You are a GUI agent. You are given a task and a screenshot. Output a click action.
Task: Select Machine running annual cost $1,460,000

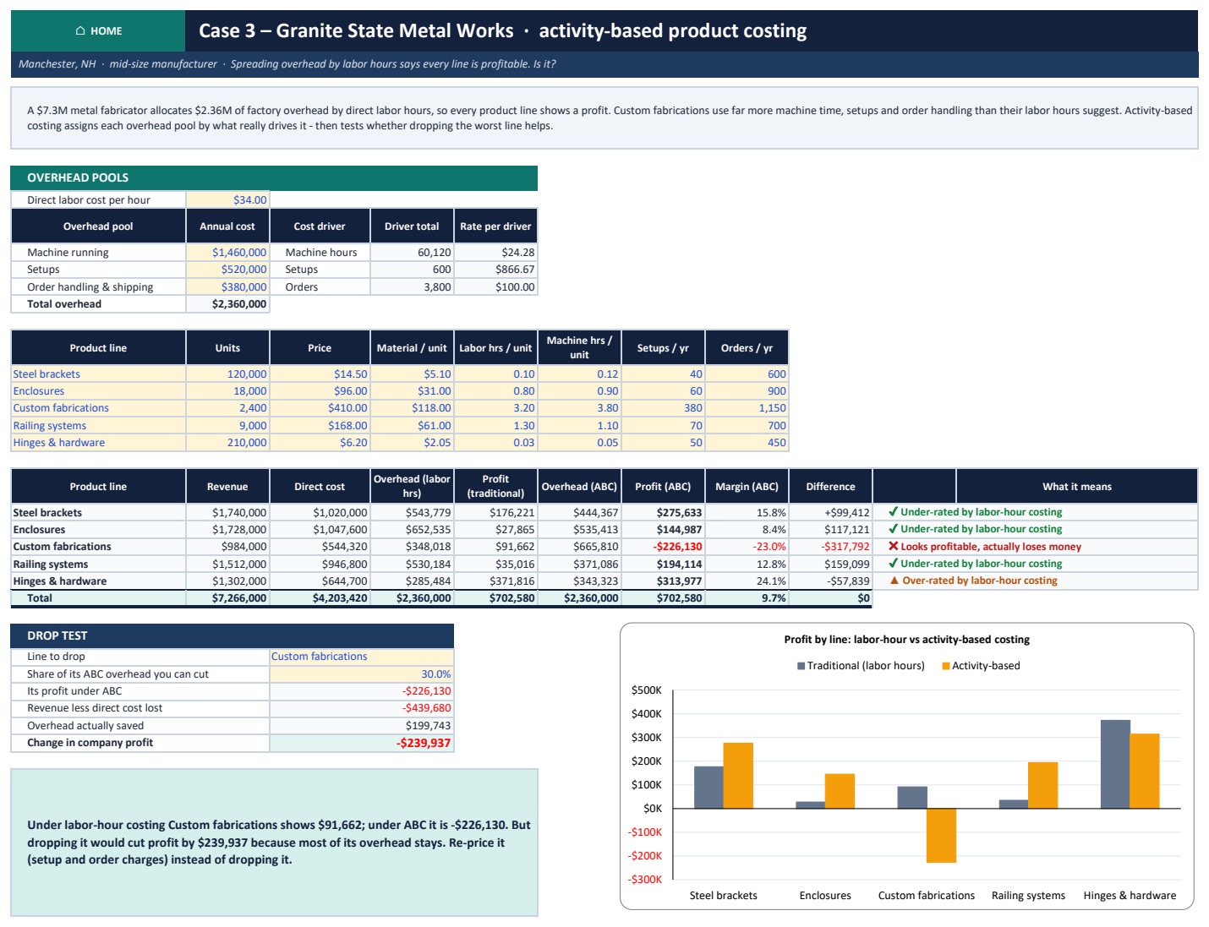(x=227, y=253)
